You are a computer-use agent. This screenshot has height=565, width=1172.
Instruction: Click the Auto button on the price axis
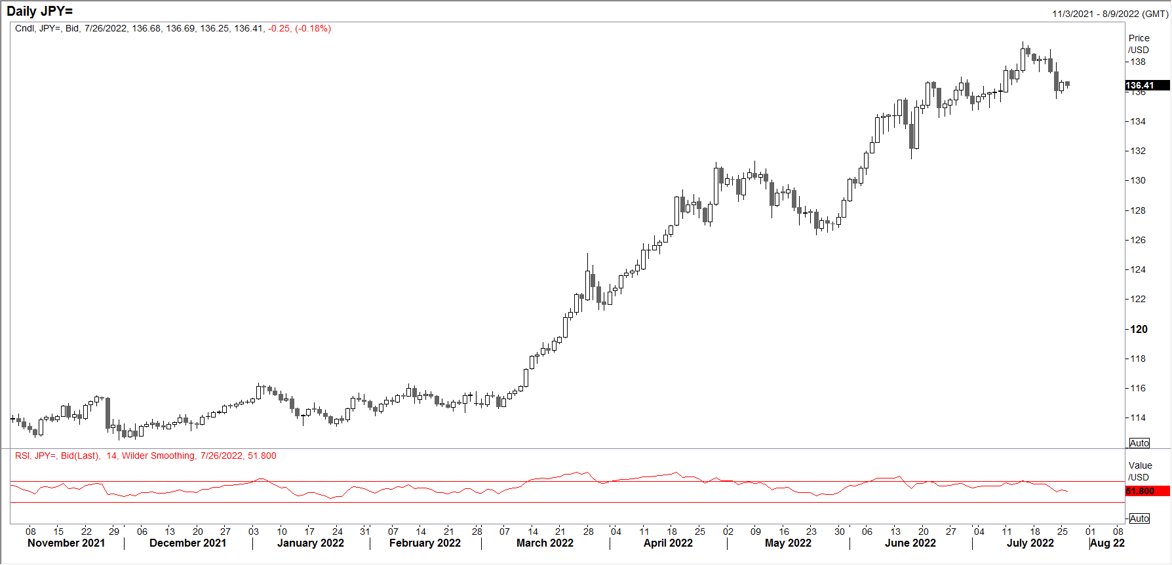tap(1139, 443)
